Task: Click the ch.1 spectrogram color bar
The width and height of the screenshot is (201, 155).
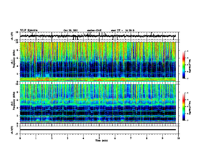Action: point(184,65)
